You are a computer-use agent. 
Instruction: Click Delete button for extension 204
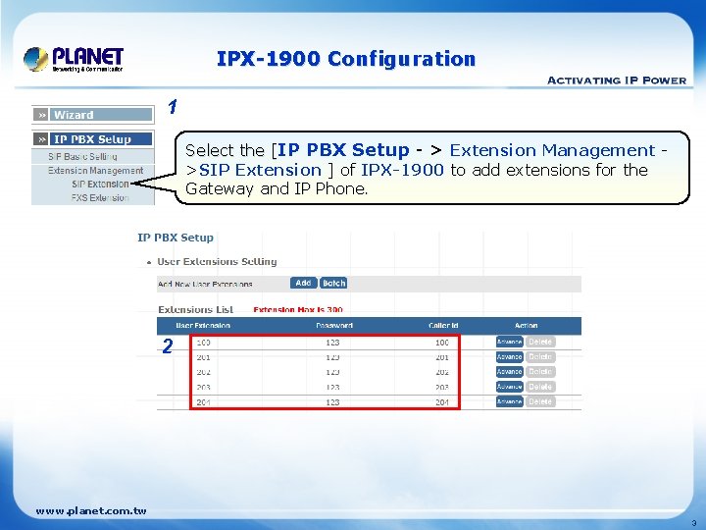click(540, 401)
